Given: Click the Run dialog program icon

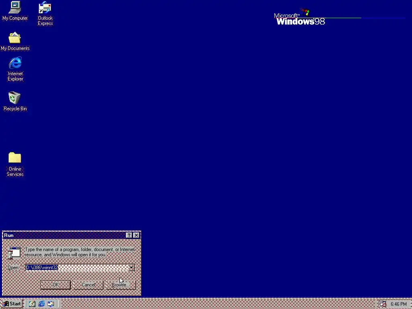Looking at the screenshot, I should [x=14, y=253].
